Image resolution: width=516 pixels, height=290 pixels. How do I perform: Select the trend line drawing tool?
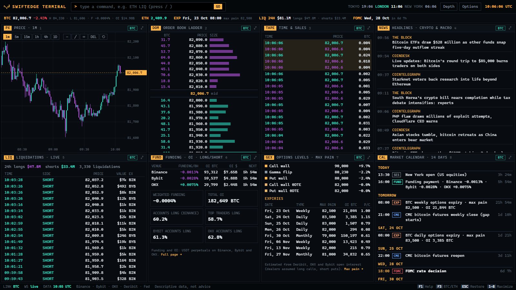tap(75, 37)
